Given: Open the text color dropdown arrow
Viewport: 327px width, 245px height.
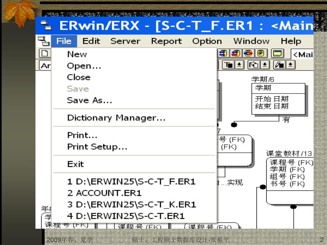Looking at the screenshot, I should point(239,65).
